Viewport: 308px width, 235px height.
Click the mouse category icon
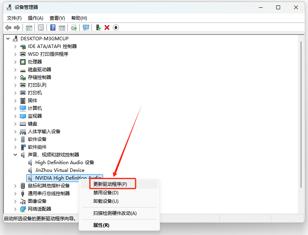[x=23, y=186]
